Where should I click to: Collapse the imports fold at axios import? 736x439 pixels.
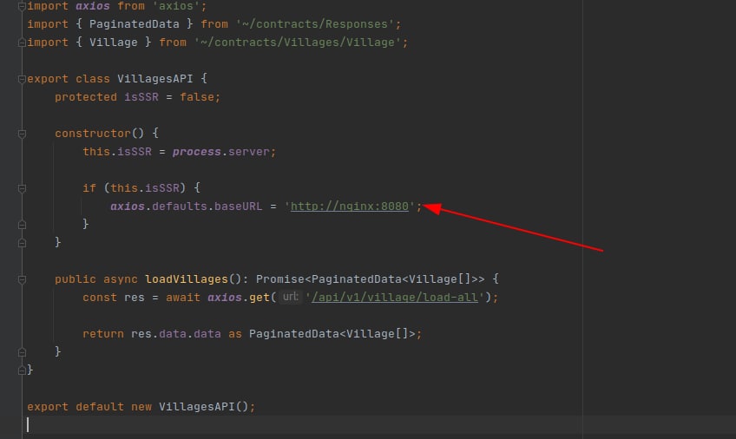[22, 6]
